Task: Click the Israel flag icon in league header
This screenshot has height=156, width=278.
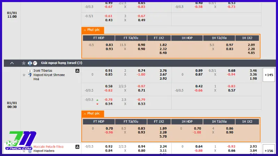Action: click(30, 63)
